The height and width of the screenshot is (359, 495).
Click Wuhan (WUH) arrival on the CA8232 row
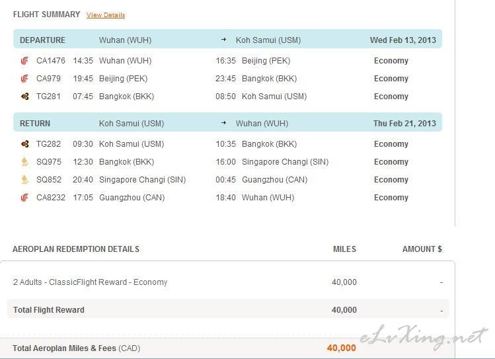[x=268, y=198]
